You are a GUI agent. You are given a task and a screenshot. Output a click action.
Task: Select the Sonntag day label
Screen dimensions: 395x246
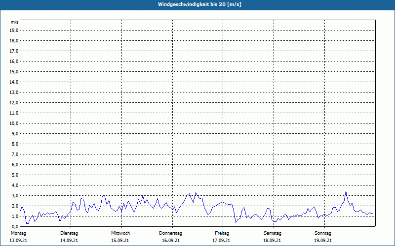[x=323, y=233]
